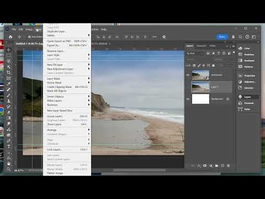Click the horizontal canvas scrollbar
Image resolution: width=265 pixels, height=199 pixels.
click(x=139, y=170)
